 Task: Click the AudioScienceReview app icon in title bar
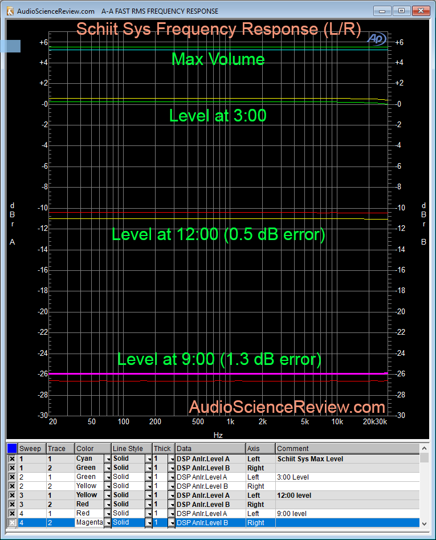coord(11,11)
